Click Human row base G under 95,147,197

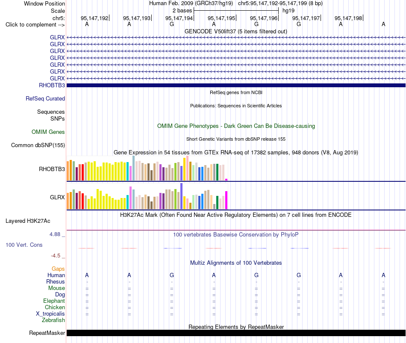[299, 275]
